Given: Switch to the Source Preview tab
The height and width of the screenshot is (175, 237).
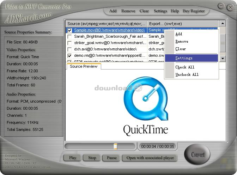Looking at the screenshot, I should [84, 66].
